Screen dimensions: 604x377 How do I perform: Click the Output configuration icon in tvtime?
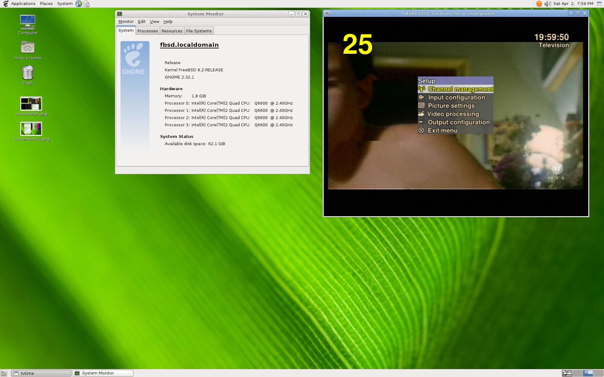click(422, 122)
